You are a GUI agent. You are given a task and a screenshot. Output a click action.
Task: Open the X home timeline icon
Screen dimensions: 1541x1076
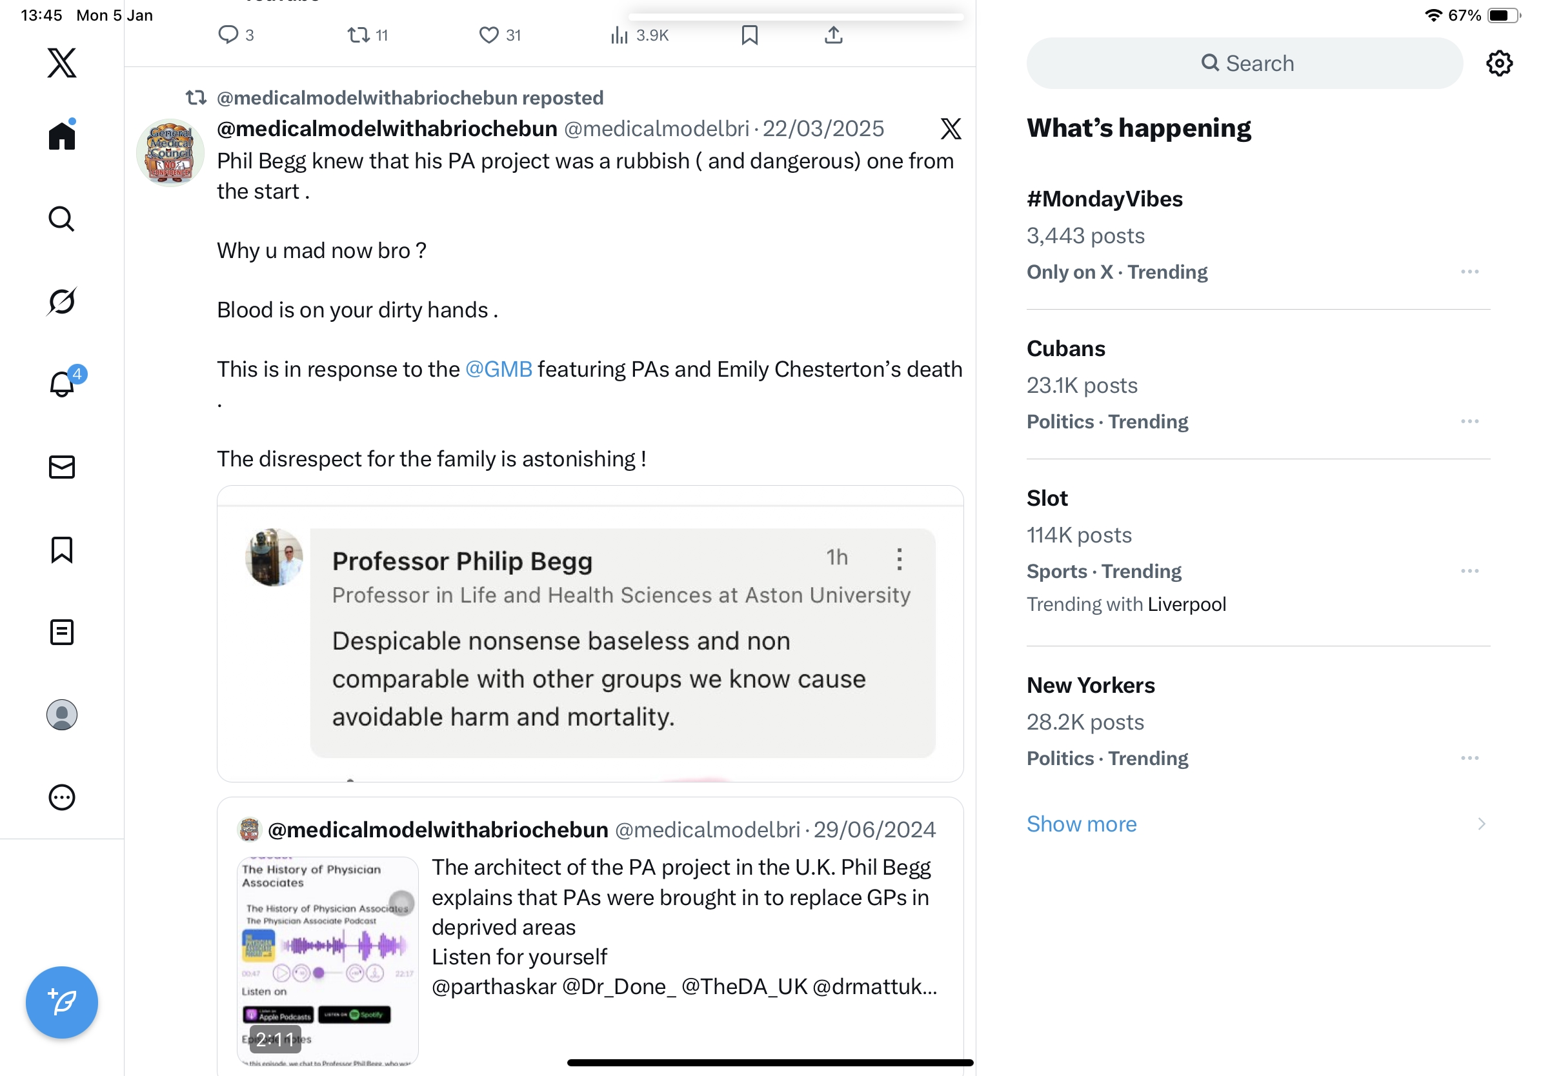[62, 136]
